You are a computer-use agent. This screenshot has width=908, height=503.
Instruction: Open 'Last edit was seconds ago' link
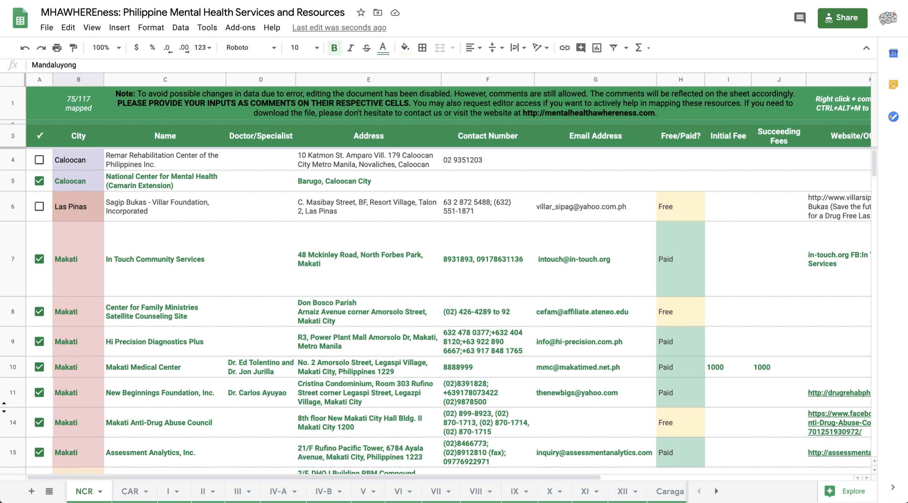(339, 28)
